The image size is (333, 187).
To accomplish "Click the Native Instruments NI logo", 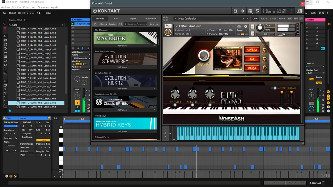I will pyautogui.click(x=299, y=11).
